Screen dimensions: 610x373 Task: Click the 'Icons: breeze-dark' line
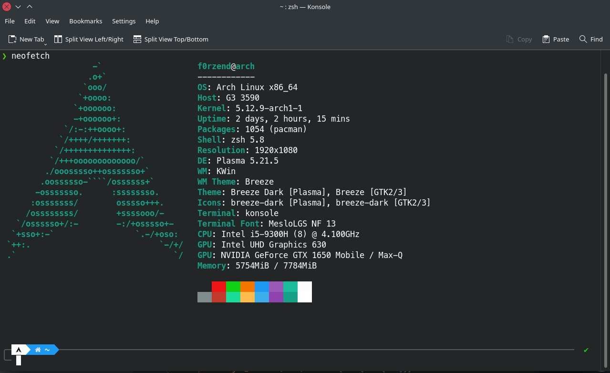[314, 203]
